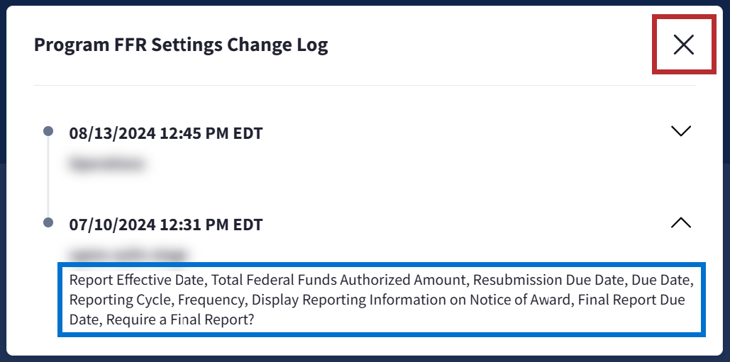Click the 07/10/2024 12:31 PM EDT timestamp
Image resolution: width=730 pixels, height=362 pixels.
(x=165, y=225)
